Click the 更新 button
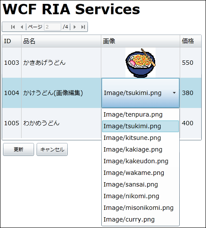 (x=19, y=149)
